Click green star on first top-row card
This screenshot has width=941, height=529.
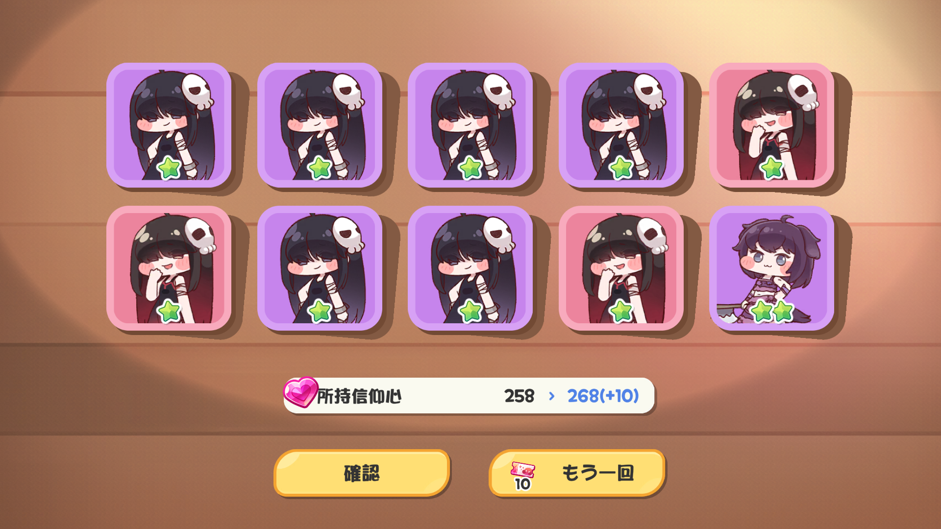pyautogui.click(x=170, y=168)
